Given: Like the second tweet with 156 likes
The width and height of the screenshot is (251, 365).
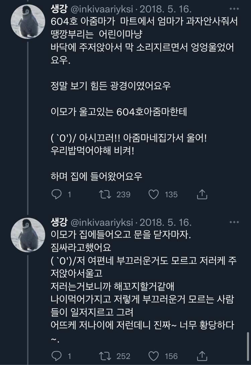Looking at the screenshot, I should (x=154, y=356).
